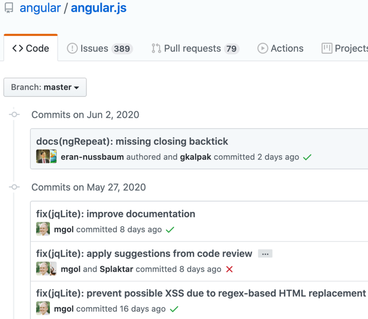
Task: Open commit apply suggestions from code review
Action: [144, 254]
